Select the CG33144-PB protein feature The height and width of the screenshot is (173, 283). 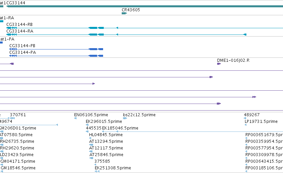point(56,49)
